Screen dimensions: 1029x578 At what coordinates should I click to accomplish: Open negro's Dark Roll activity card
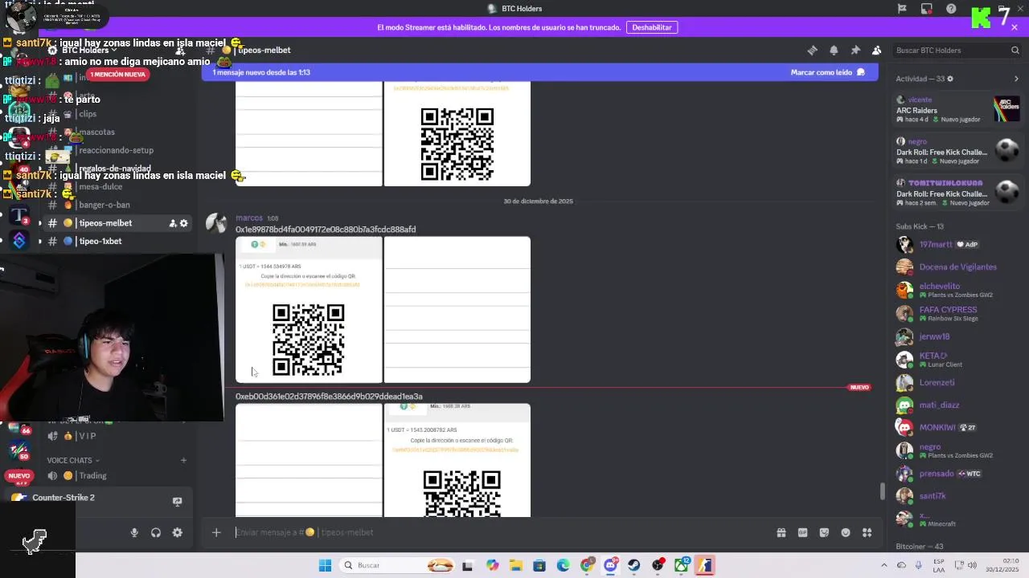coord(958,152)
